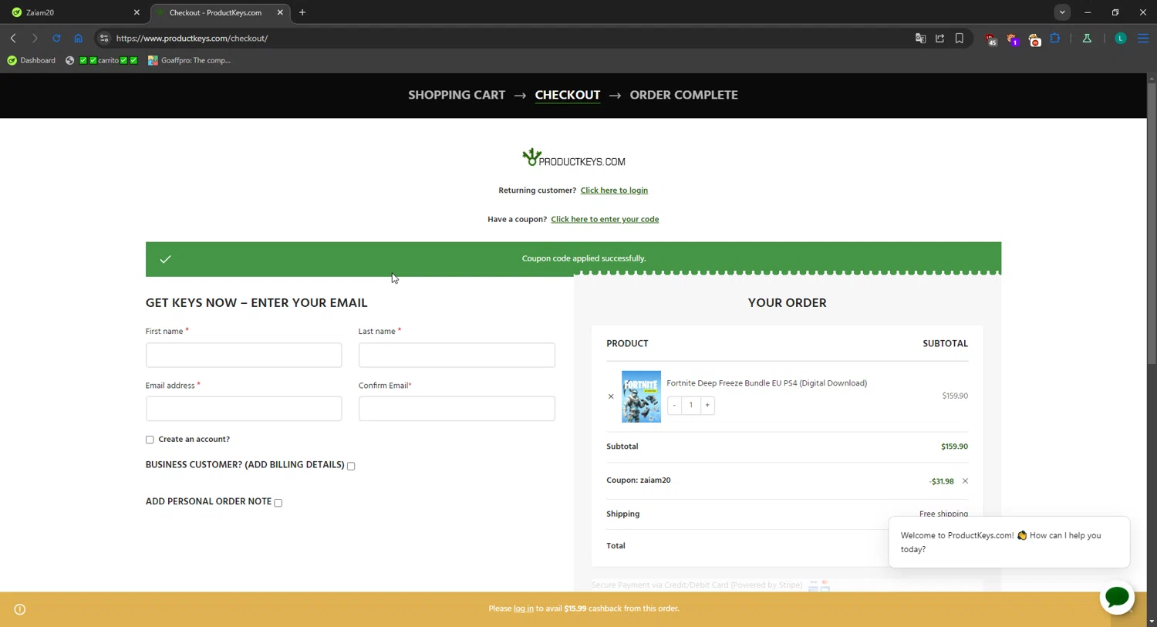Open the browser hamburger menu
The width and height of the screenshot is (1157, 627).
tap(1143, 38)
